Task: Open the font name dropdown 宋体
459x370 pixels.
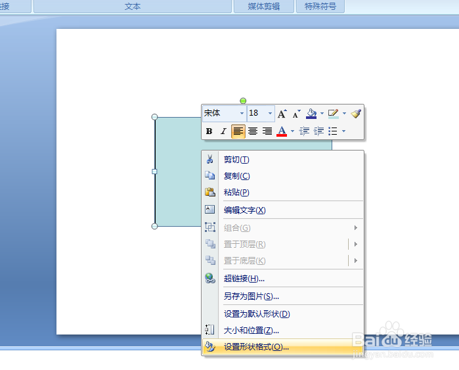Action: (x=242, y=114)
